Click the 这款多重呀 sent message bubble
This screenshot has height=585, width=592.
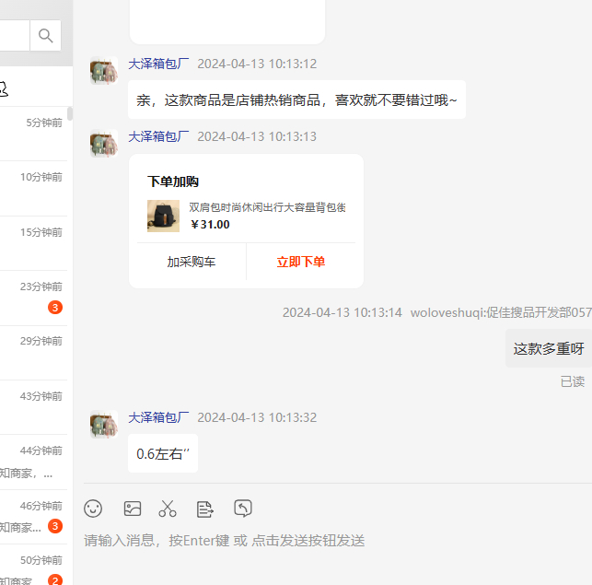point(549,349)
